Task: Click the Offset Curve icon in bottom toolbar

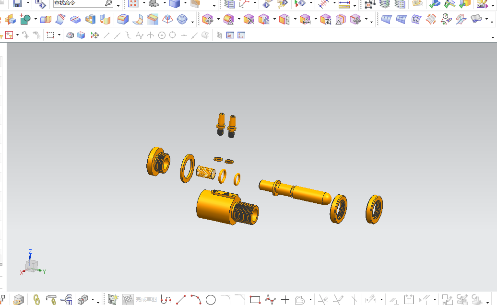Action: click(299, 300)
